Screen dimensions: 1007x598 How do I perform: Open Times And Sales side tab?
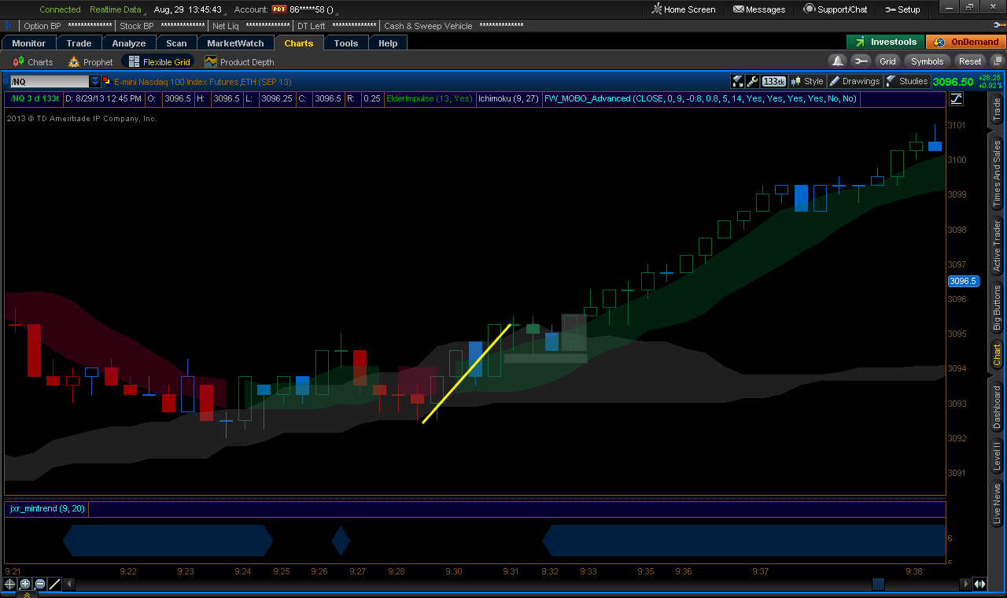pyautogui.click(x=997, y=173)
